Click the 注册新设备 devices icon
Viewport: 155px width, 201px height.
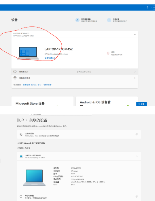21,134
